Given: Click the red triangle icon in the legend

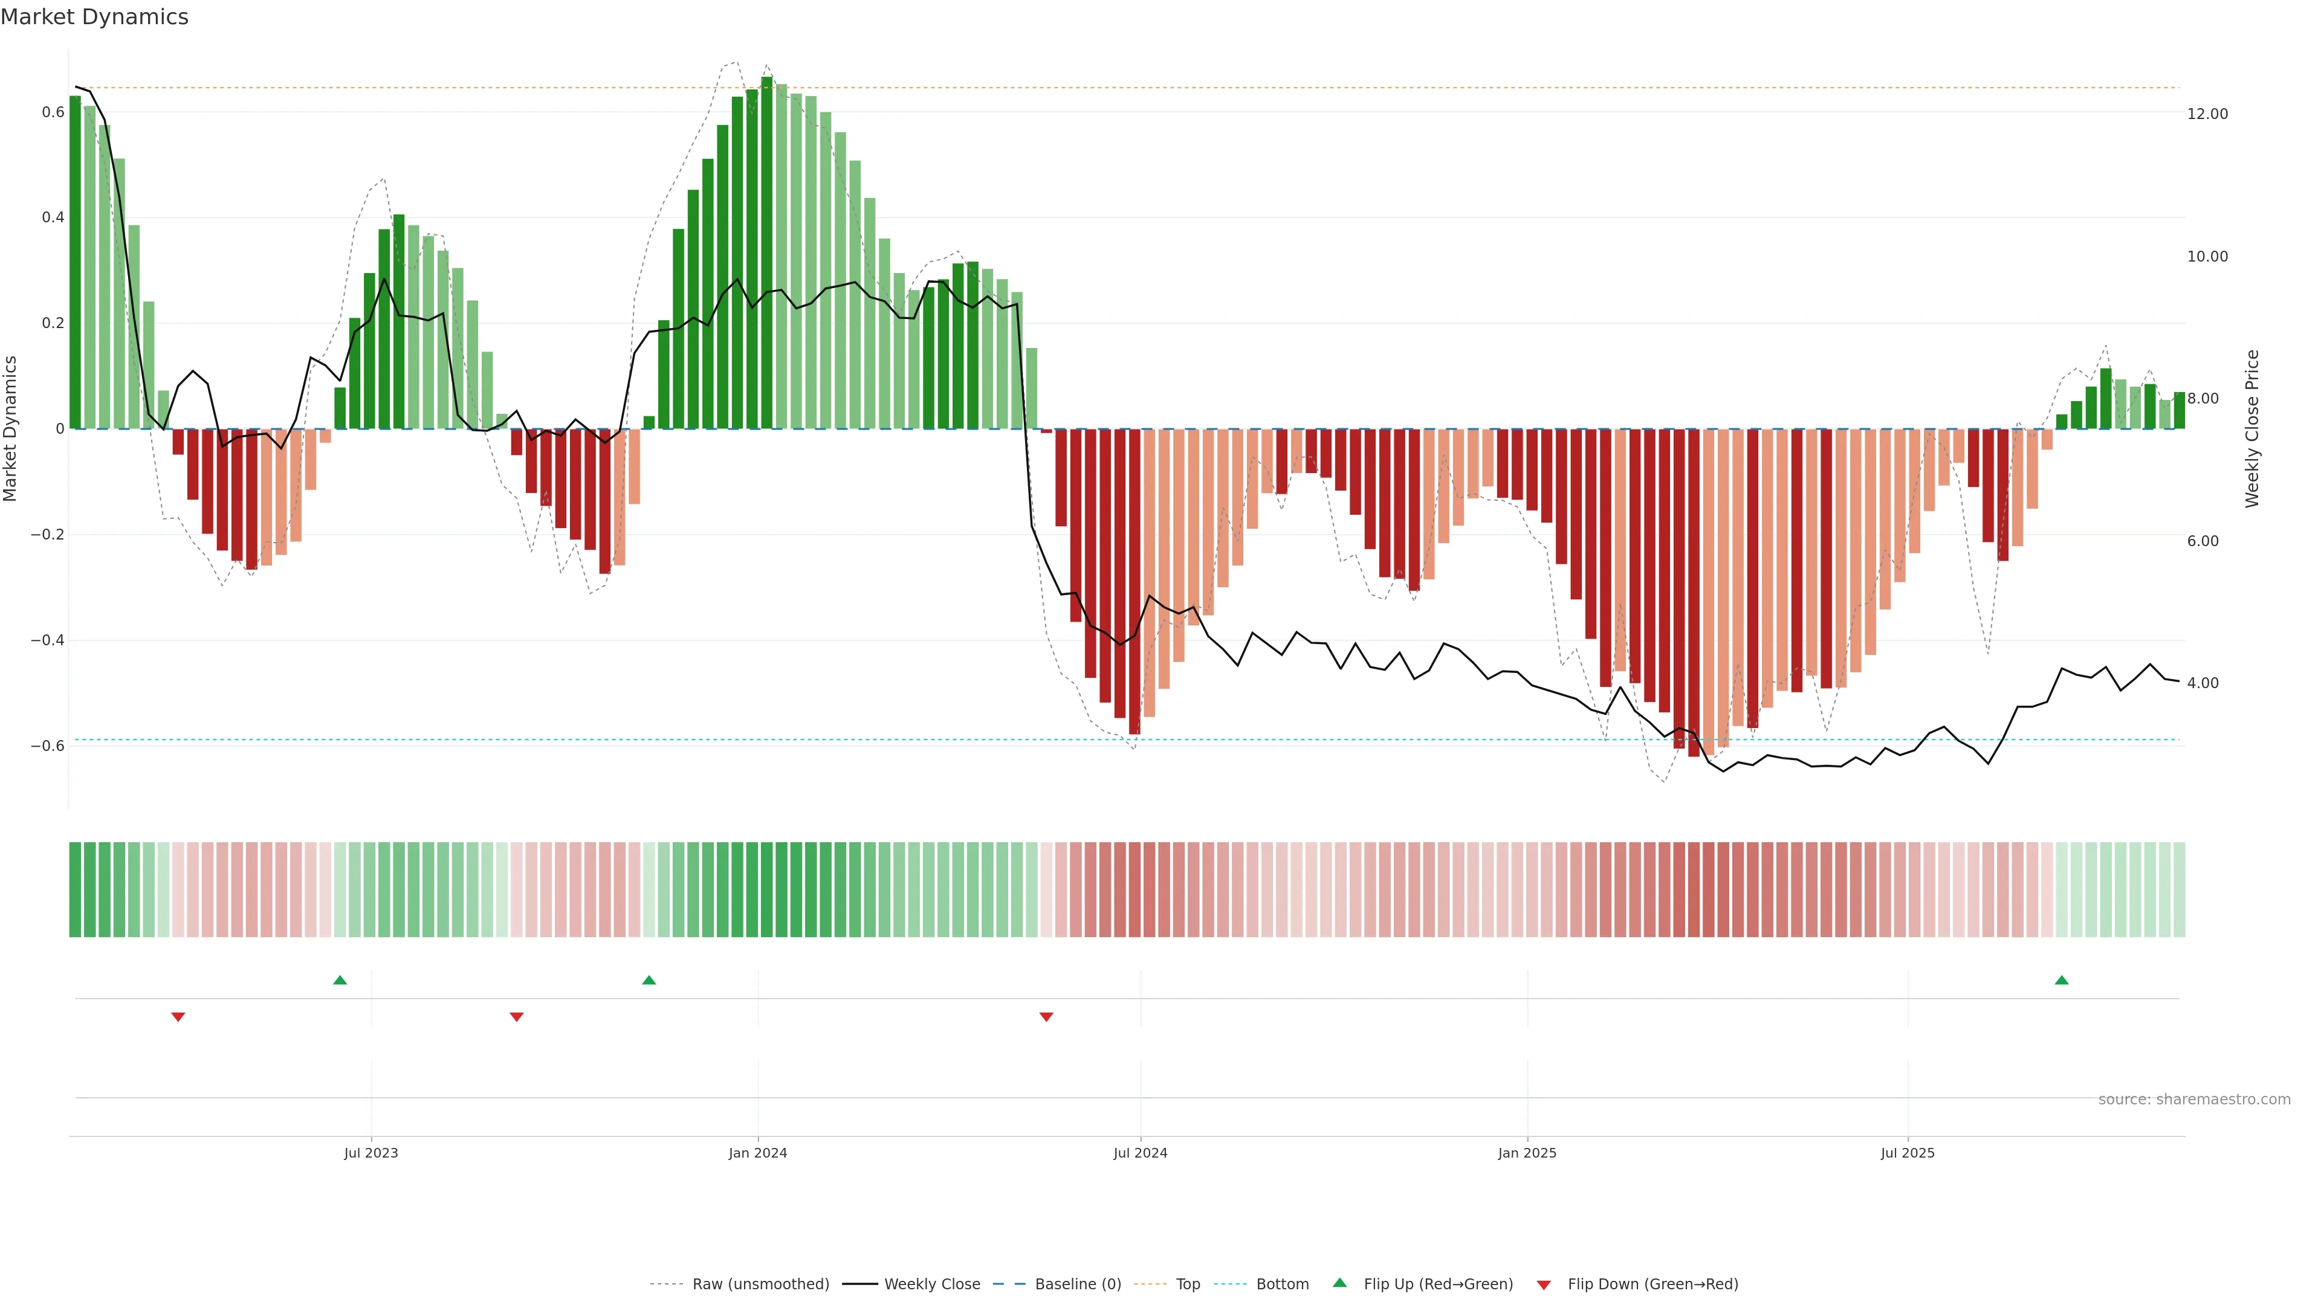Looking at the screenshot, I should click(x=1544, y=1285).
